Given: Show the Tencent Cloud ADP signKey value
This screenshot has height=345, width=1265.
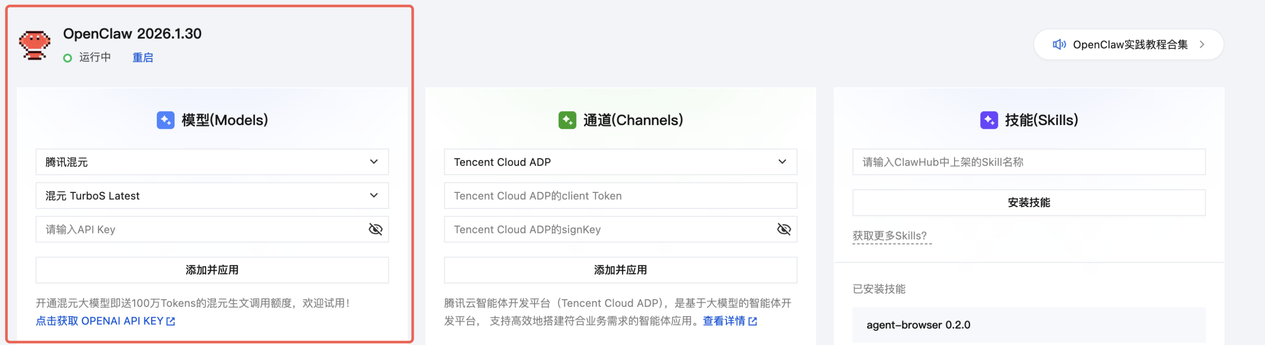Looking at the screenshot, I should tap(784, 229).
